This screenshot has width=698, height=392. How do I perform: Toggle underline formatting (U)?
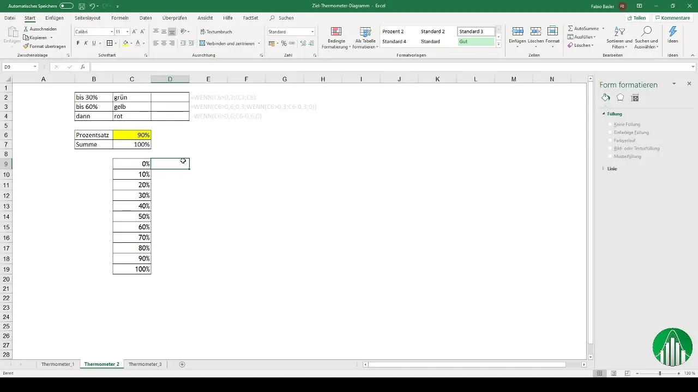[94, 43]
